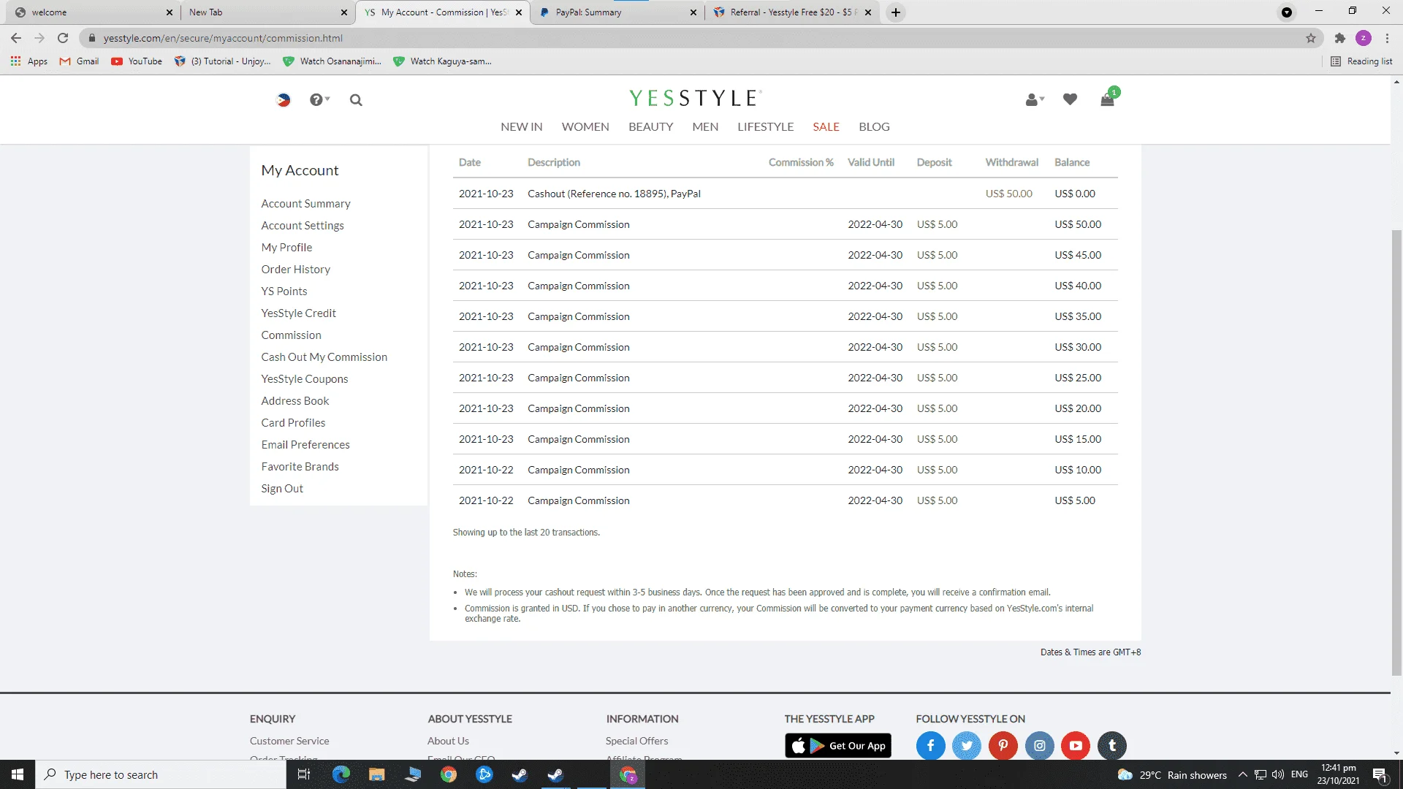Open SALE menu
The height and width of the screenshot is (789, 1403).
(826, 127)
